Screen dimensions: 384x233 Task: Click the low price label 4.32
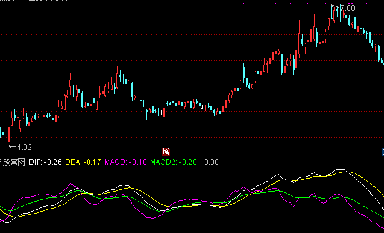pyautogui.click(x=24, y=147)
